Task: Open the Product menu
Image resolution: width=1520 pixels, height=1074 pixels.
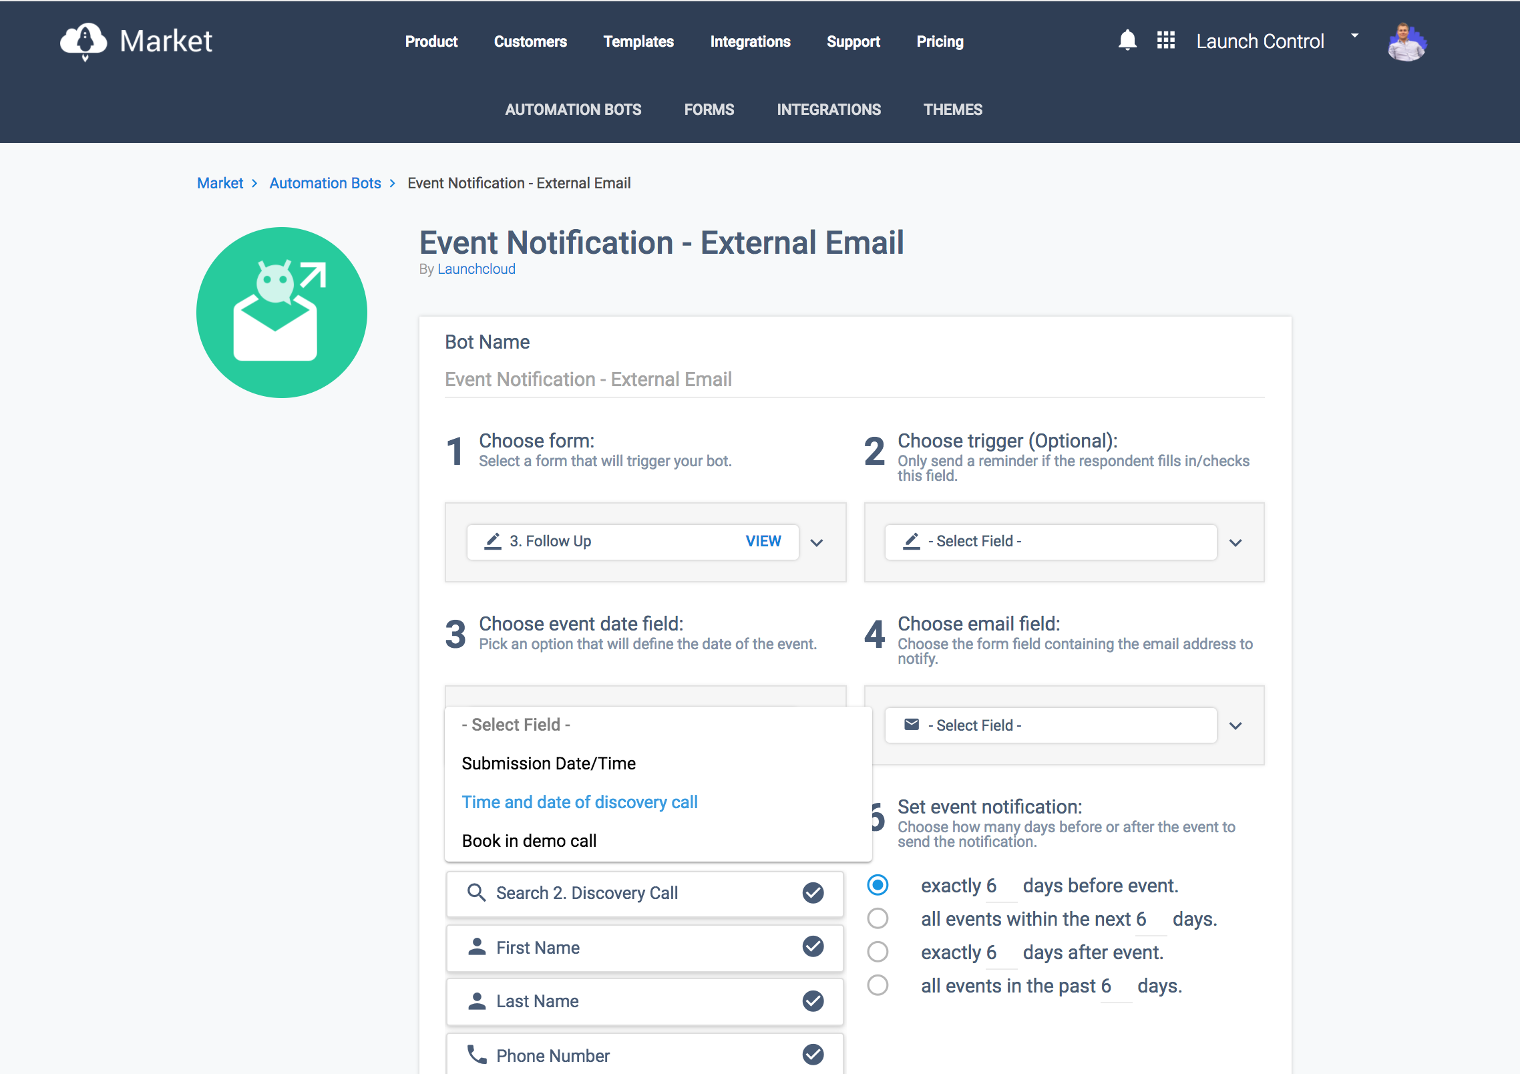Action: pos(431,41)
